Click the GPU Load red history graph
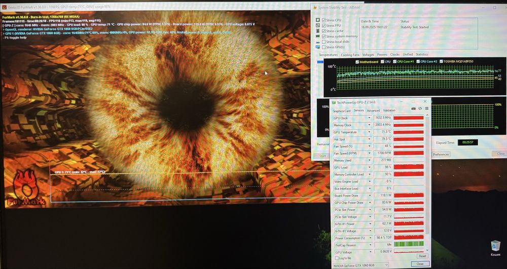The width and height of the screenshot is (507, 269). point(408,167)
